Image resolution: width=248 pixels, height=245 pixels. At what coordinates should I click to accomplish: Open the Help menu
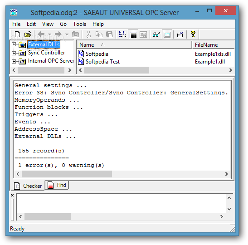[98, 24]
